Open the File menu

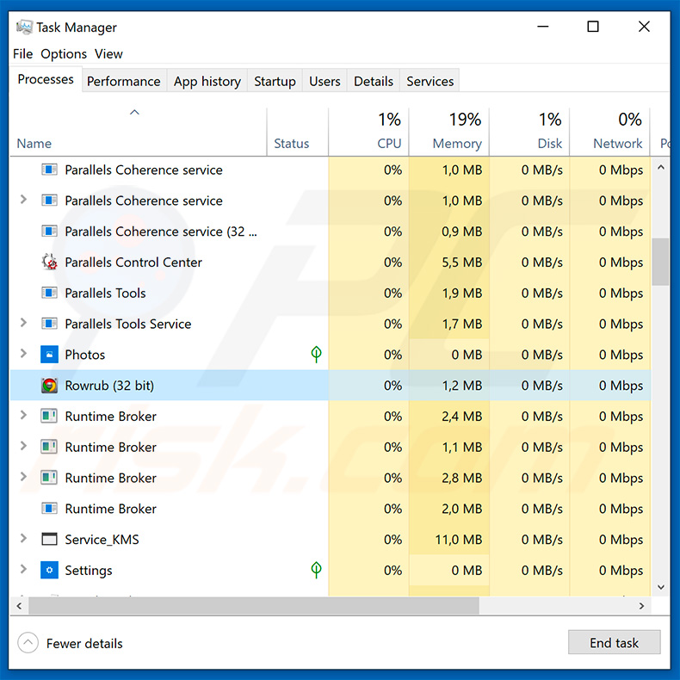(x=22, y=53)
